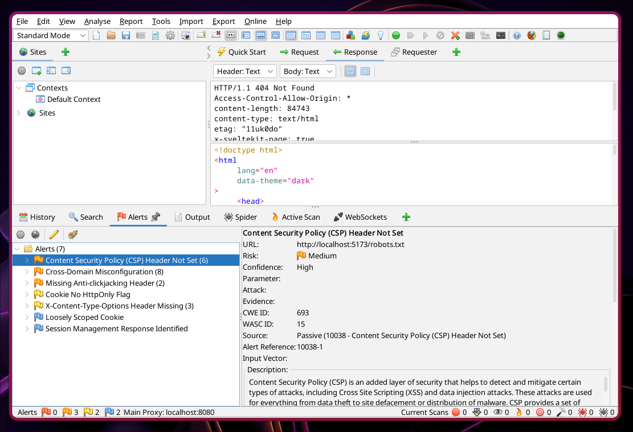This screenshot has height=432, width=633.
Task: Click the snapshot camera icon in the toolbar
Action: coord(141,35)
